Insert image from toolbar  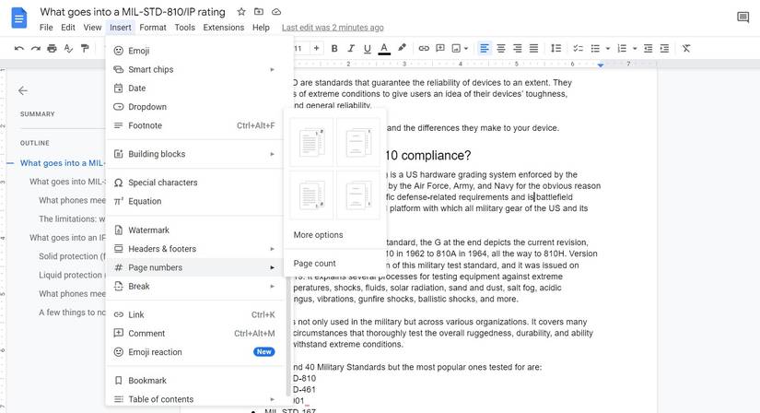tap(456, 49)
